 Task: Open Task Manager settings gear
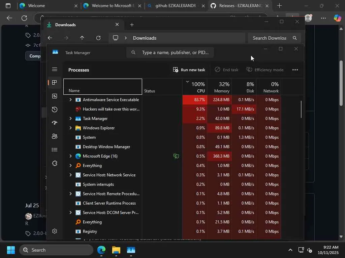pyautogui.click(x=55, y=231)
